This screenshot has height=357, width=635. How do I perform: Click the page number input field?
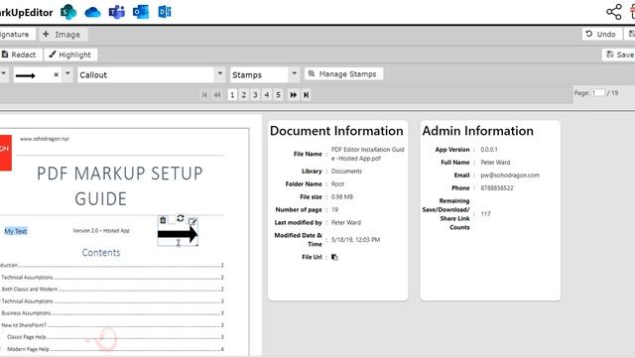pos(597,93)
